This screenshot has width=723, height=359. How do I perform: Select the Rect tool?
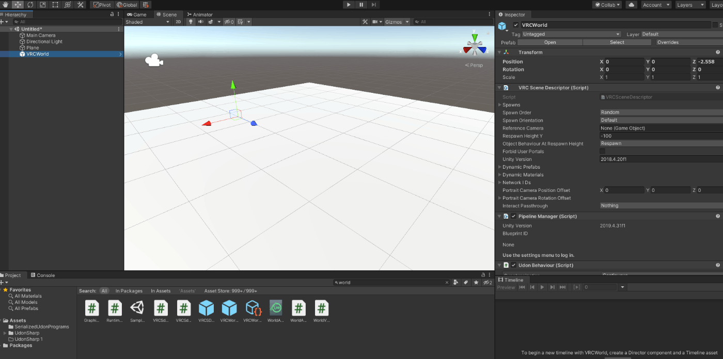[55, 5]
